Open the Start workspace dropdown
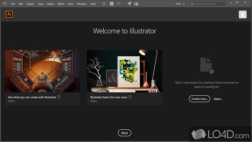Viewport: 252px width, 142px height. (180, 4)
